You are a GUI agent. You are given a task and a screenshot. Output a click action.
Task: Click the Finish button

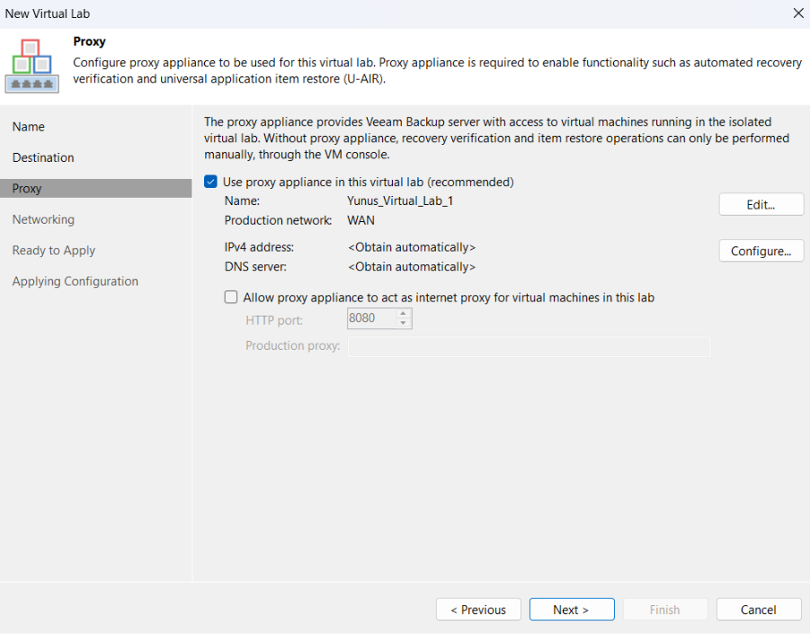665,610
